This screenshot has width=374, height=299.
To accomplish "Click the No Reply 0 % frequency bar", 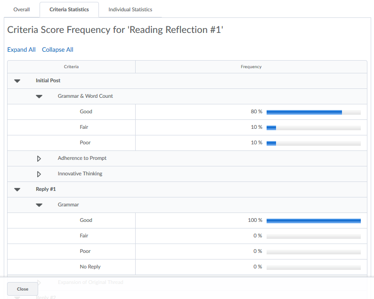I will (x=313, y=268).
